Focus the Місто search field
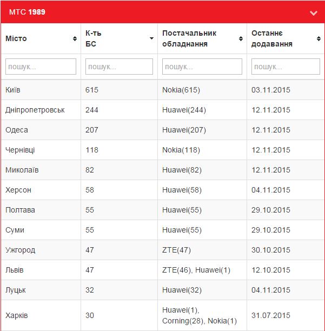Viewport: 325px width, 331px height. point(41,67)
